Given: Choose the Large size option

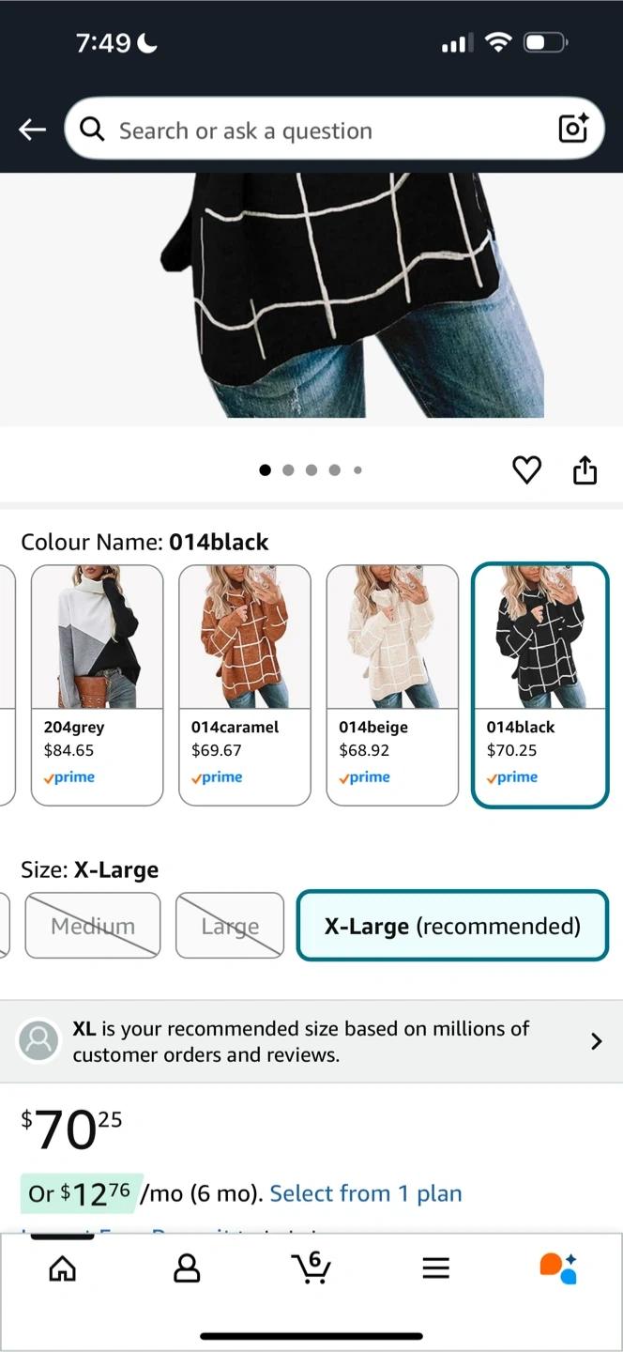Looking at the screenshot, I should [x=230, y=926].
